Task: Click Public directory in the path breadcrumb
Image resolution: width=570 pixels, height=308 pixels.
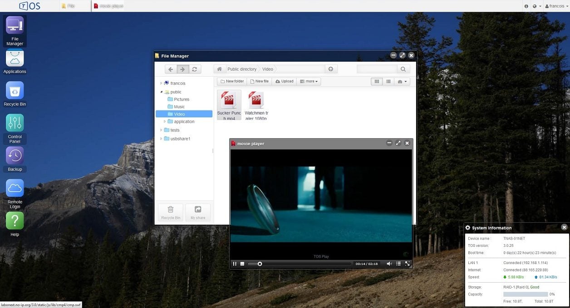Action: (242, 69)
